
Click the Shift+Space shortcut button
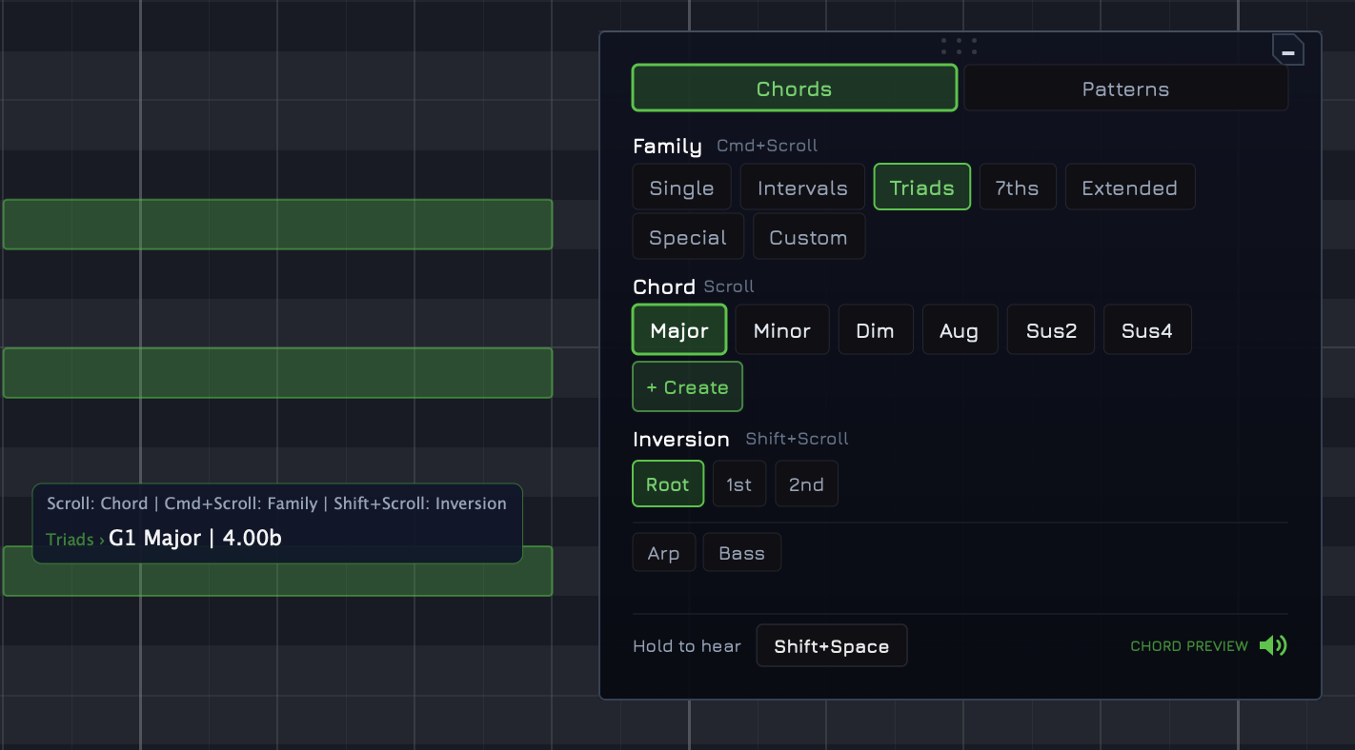tap(832, 645)
